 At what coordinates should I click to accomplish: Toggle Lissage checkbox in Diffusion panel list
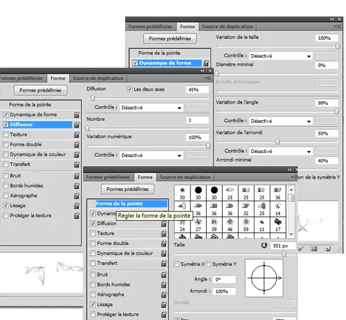[x=5, y=205]
